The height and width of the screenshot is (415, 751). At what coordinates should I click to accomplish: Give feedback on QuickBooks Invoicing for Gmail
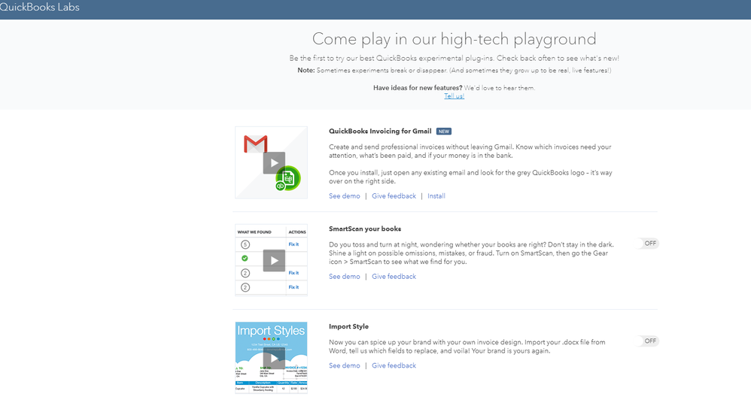click(394, 196)
